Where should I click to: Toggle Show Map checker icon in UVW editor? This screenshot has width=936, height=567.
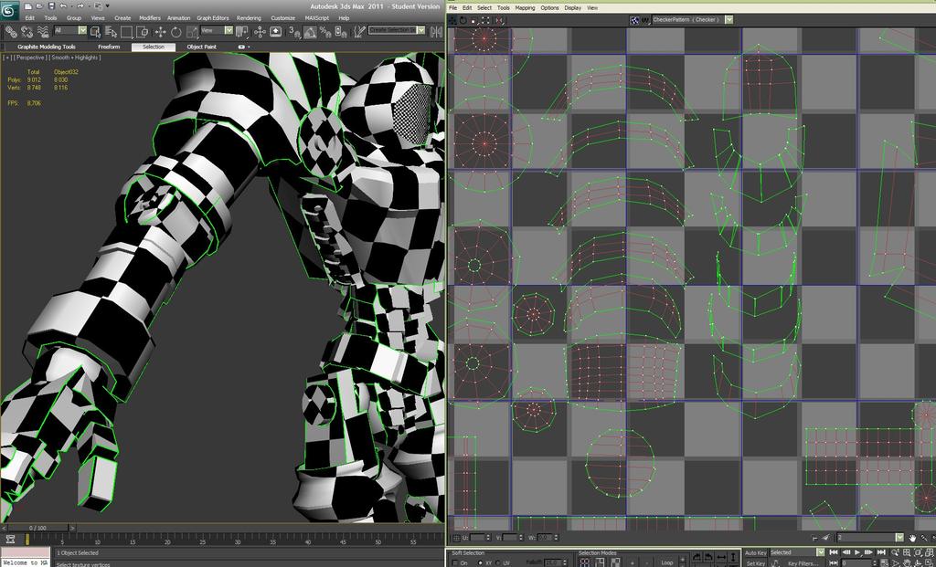[634, 20]
